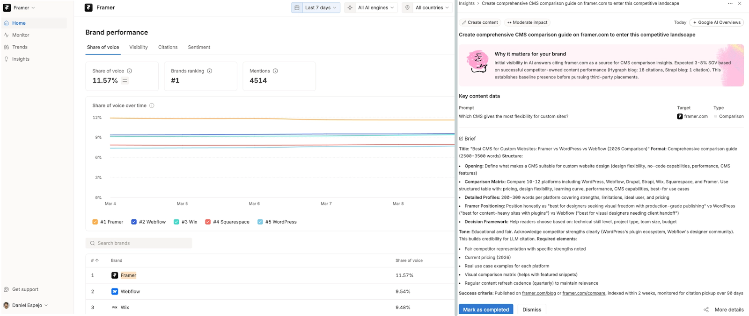This screenshot has height=316, width=749.
Task: Click the share icon near More details
Action: point(706,309)
